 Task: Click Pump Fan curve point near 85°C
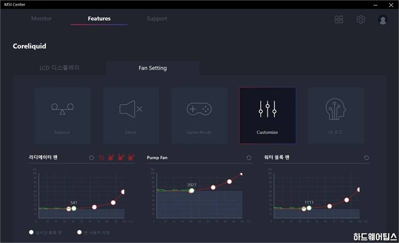[x=229, y=182]
